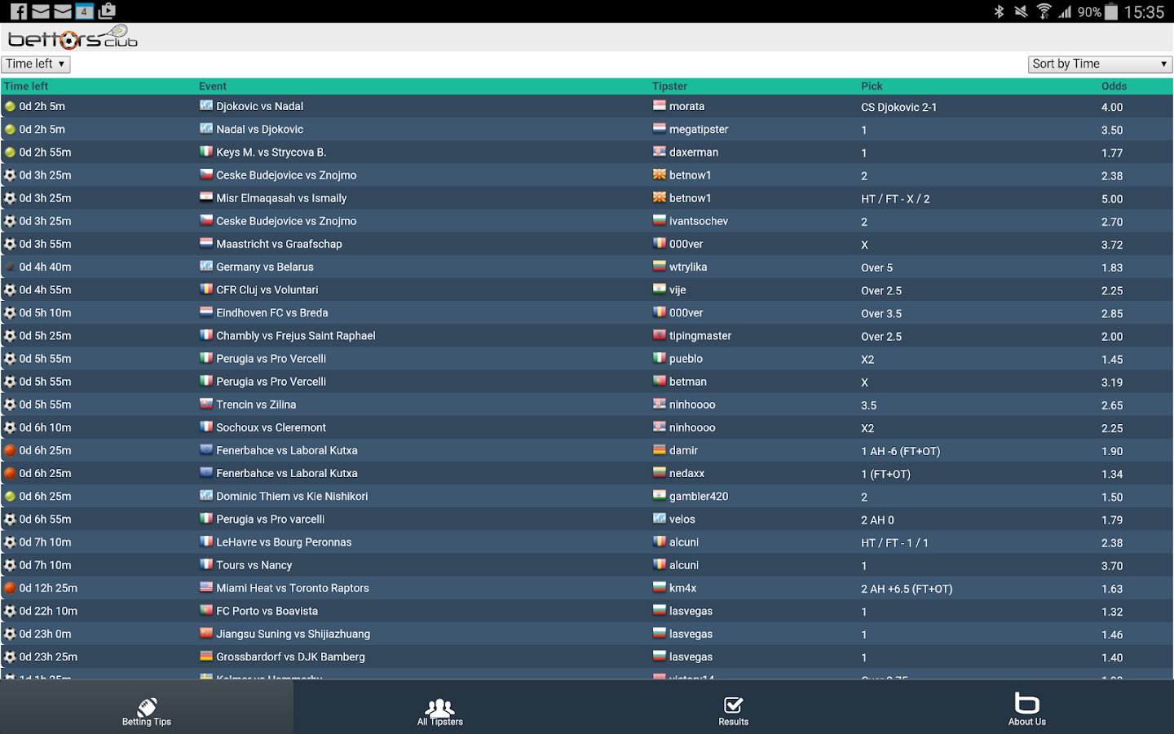Viewport: 1174px width, 734px height.
Task: Click the flag next to tipster velos
Action: click(660, 519)
